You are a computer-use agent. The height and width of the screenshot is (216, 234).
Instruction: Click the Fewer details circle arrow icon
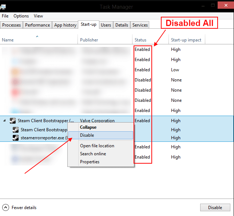pos(6,207)
